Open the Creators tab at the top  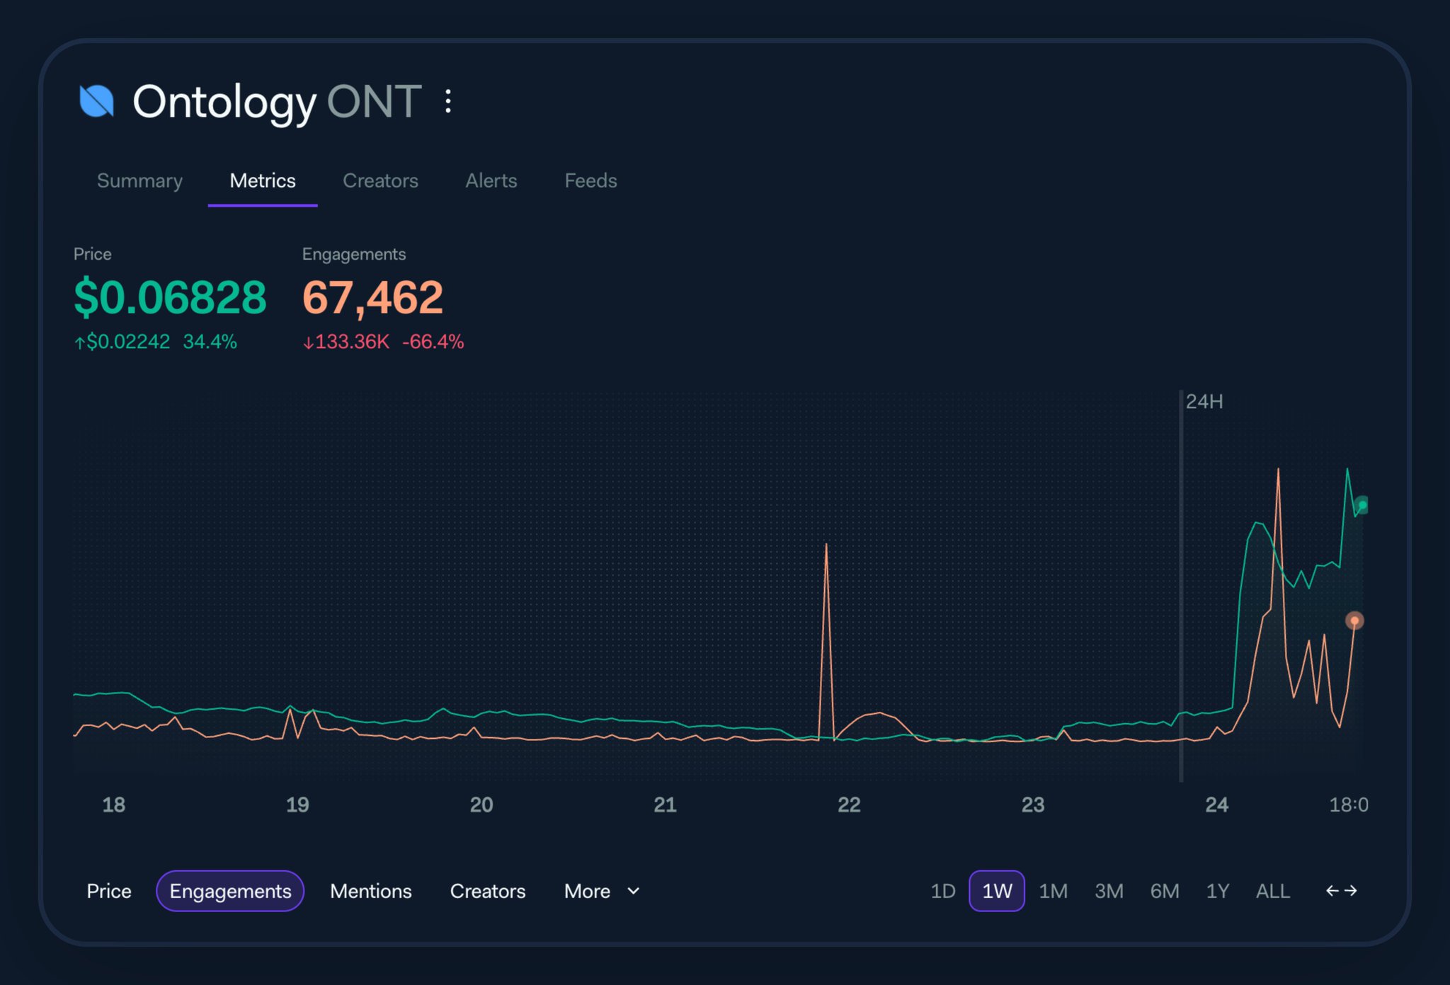[x=380, y=180]
